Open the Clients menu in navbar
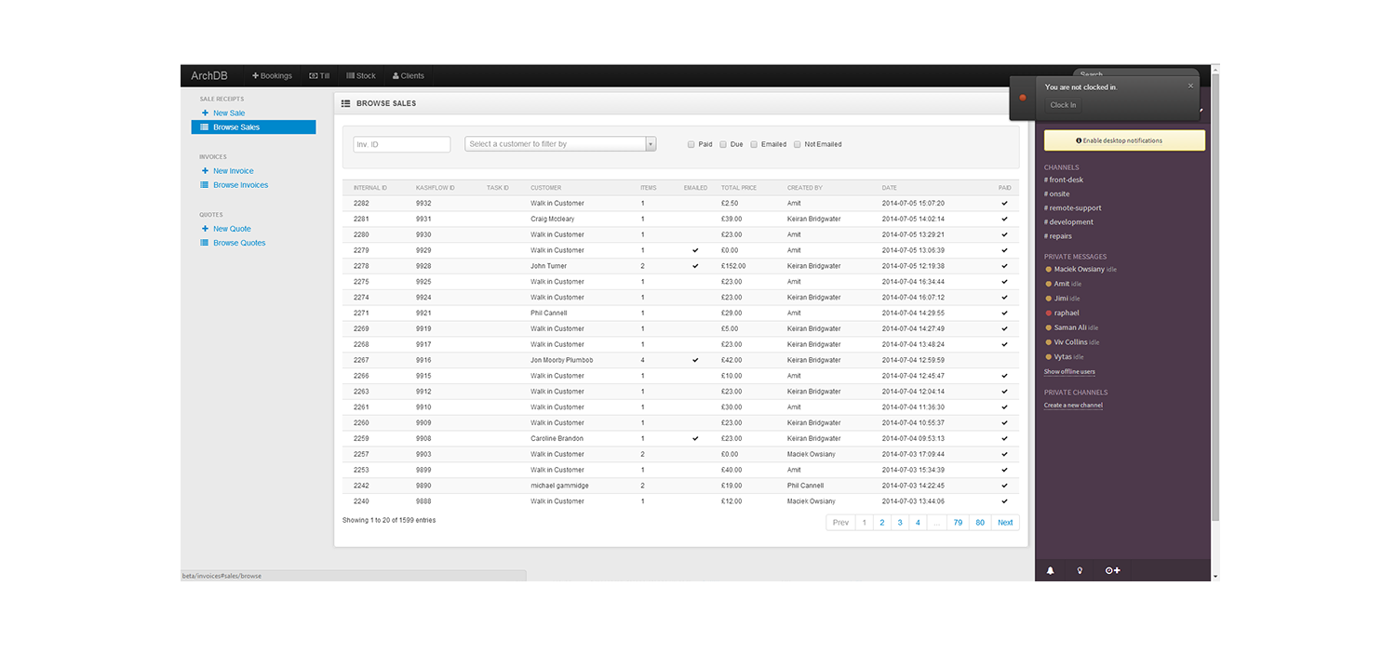 click(408, 75)
